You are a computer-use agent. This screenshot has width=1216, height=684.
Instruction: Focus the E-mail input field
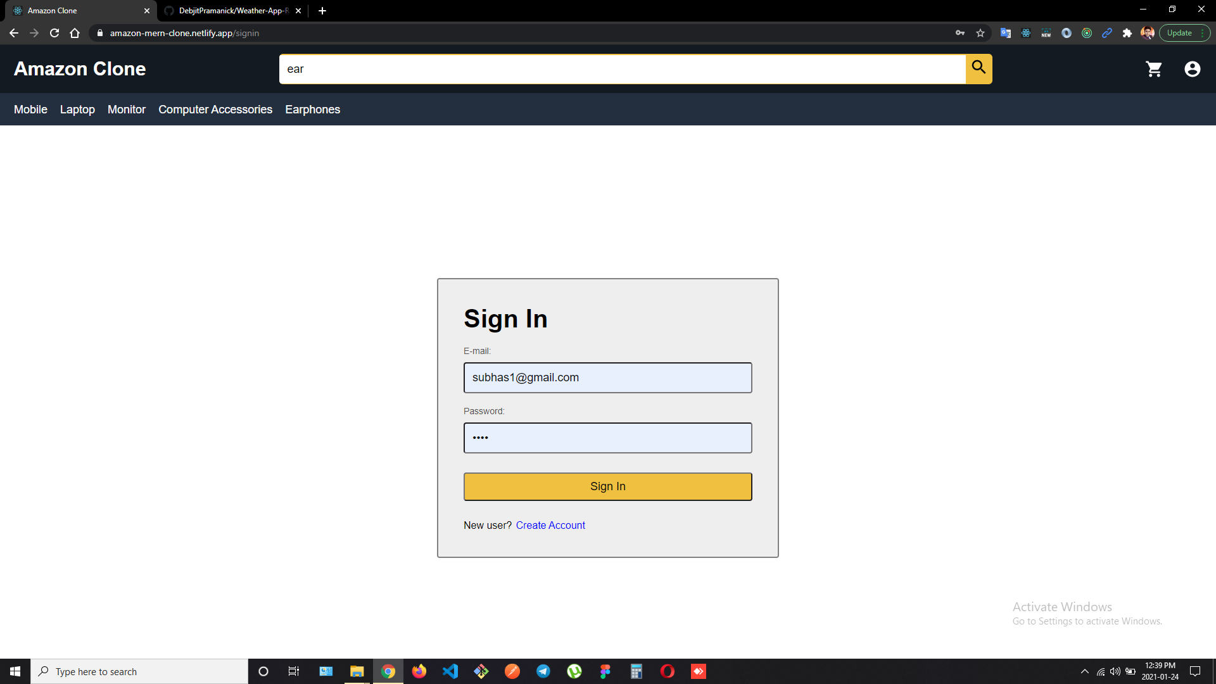click(x=607, y=377)
